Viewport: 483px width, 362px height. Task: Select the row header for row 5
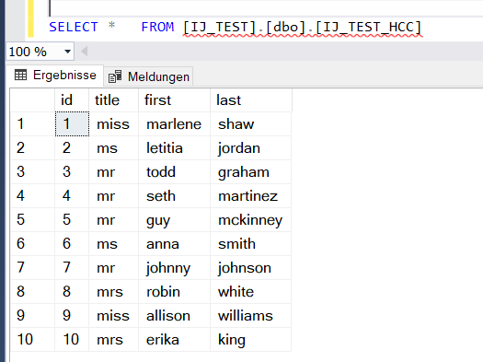pyautogui.click(x=32, y=220)
